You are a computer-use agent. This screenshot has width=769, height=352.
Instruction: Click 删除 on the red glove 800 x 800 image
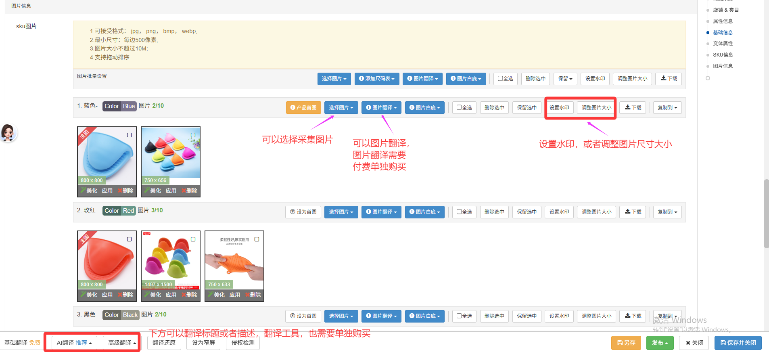126,295
